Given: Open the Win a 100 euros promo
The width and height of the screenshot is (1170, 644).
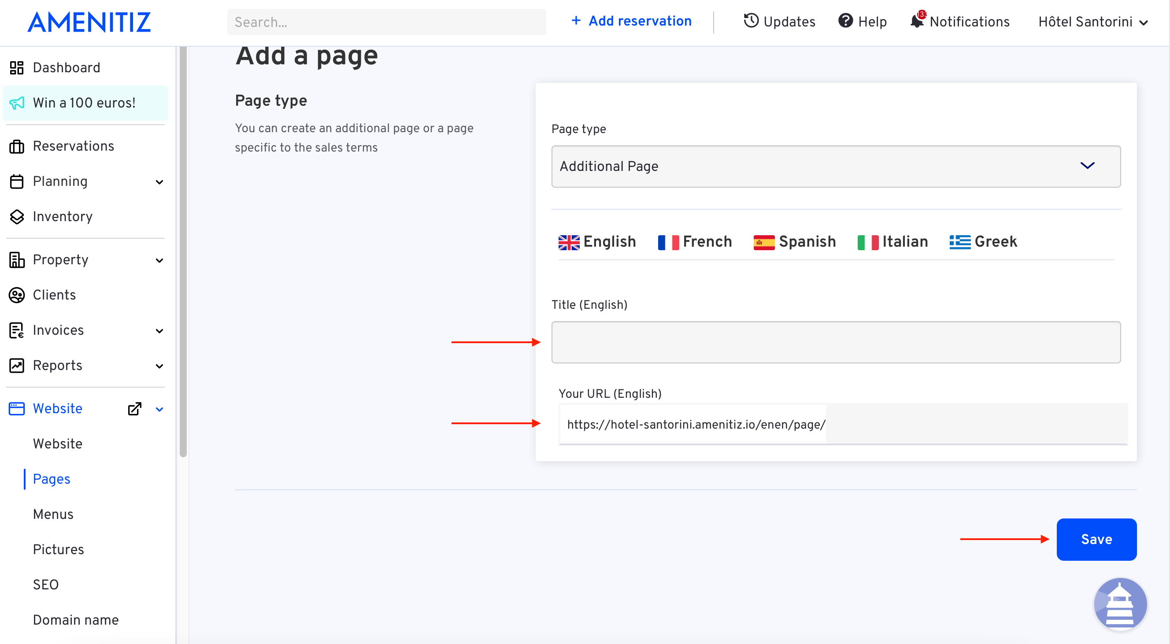Looking at the screenshot, I should tap(85, 103).
